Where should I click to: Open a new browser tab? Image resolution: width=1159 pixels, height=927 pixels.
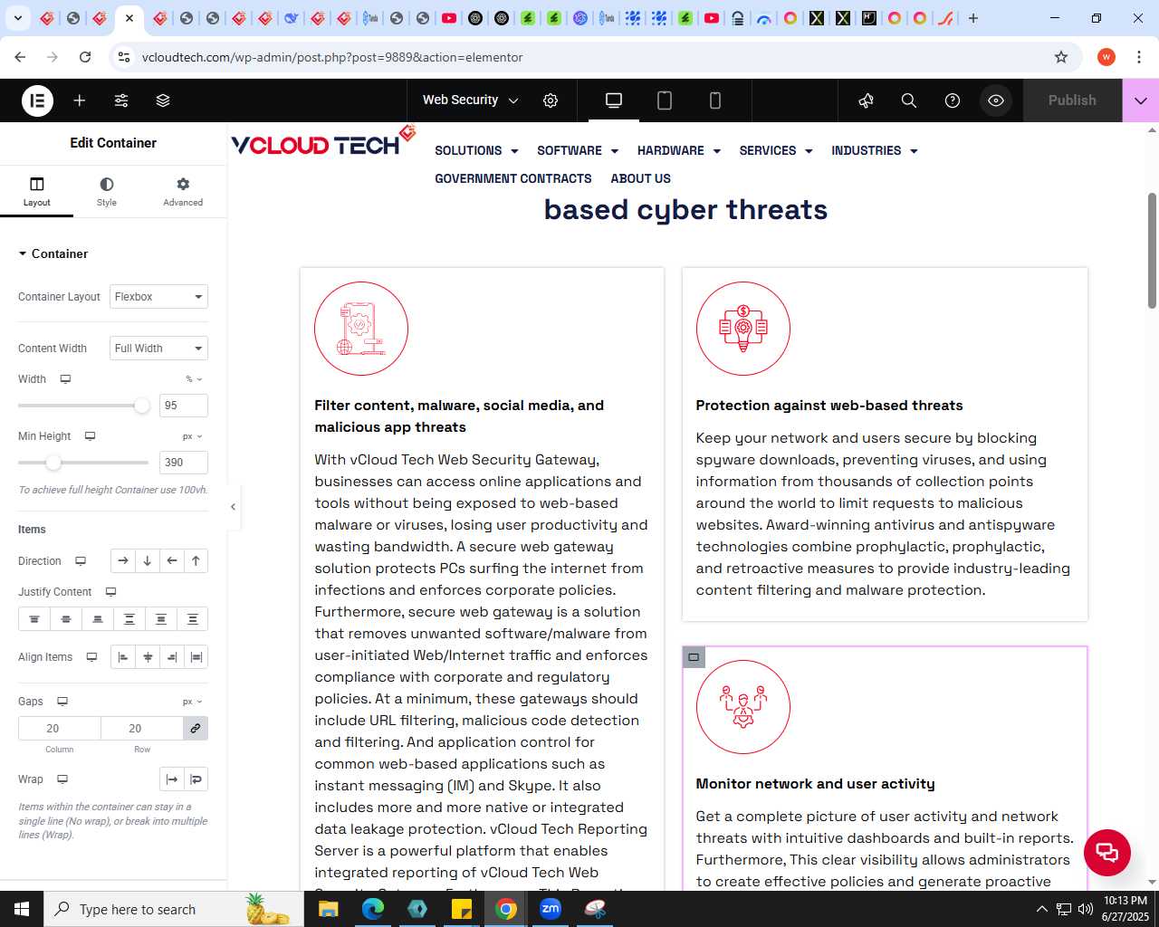(973, 18)
